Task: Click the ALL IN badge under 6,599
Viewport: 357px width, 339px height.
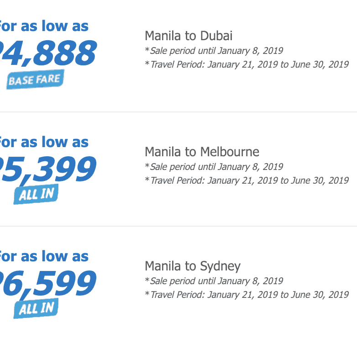Action: click(36, 309)
